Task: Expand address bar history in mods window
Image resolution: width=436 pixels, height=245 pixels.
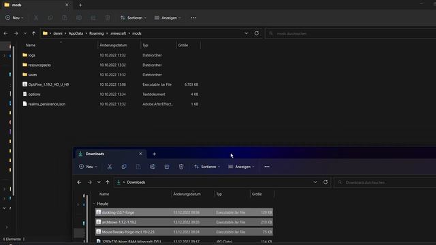Action: (x=246, y=33)
